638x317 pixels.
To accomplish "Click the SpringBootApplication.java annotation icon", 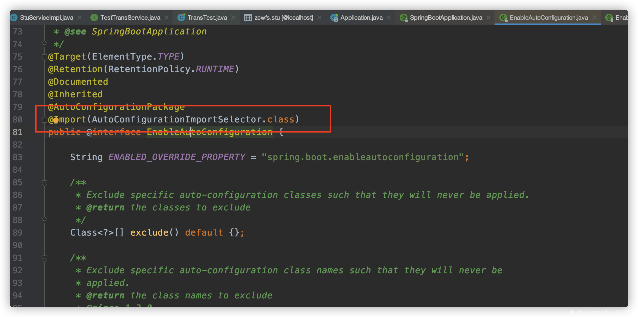I will coord(404,18).
